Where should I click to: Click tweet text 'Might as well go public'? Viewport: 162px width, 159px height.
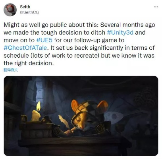tap(35, 25)
